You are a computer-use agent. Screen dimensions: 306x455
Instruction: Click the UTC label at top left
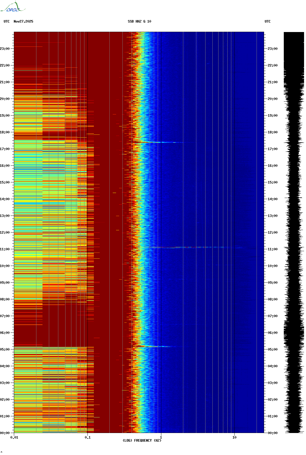point(7,21)
